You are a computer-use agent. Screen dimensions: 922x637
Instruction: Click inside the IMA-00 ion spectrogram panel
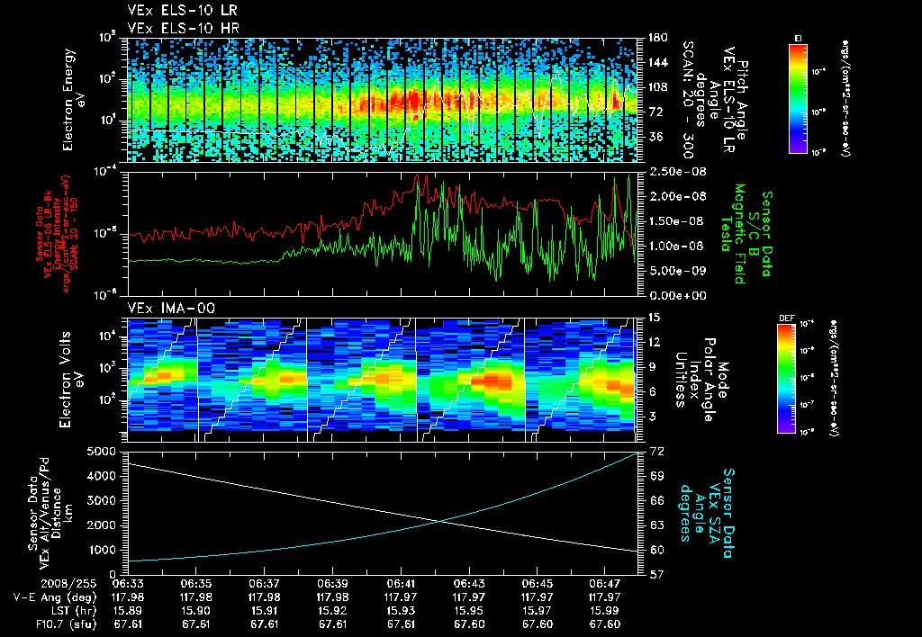tap(382, 381)
